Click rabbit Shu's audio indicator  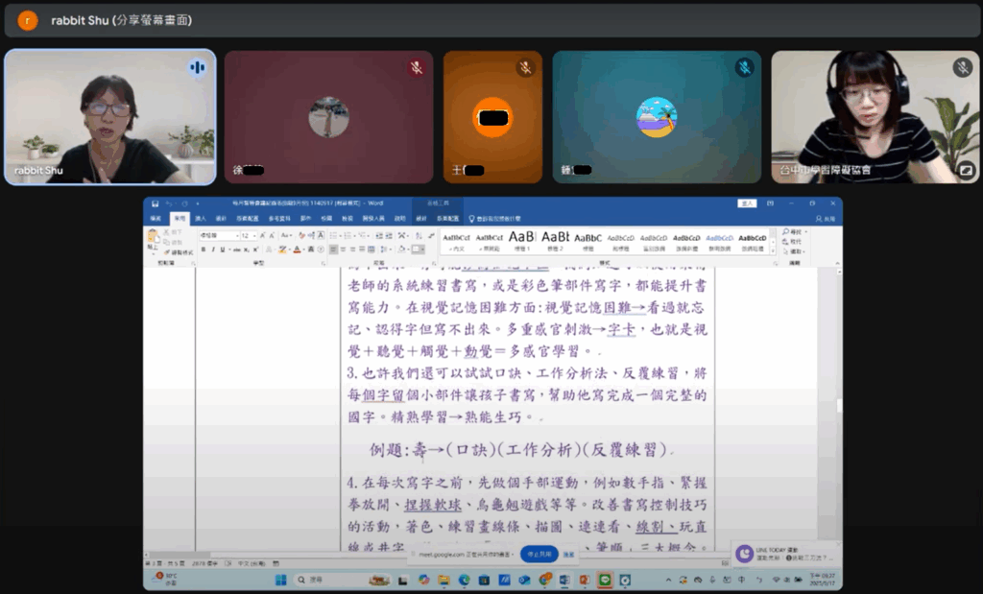197,68
